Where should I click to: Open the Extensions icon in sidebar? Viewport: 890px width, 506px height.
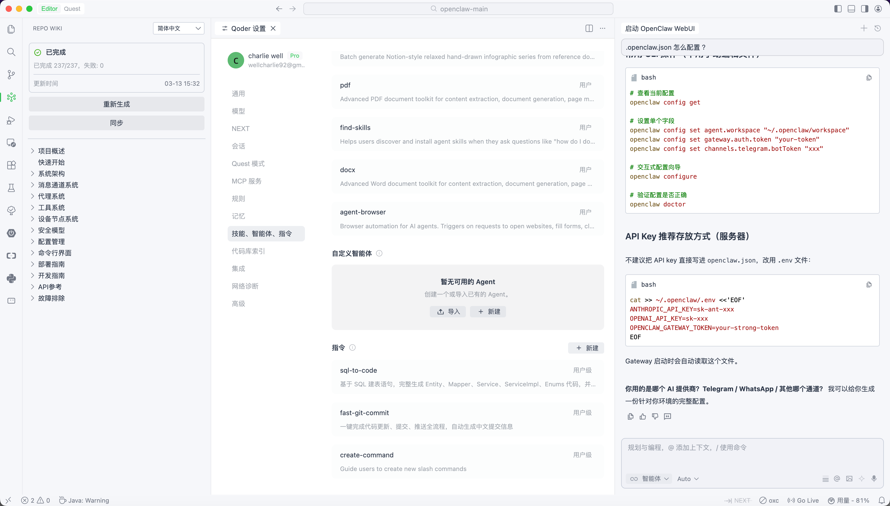point(11,165)
